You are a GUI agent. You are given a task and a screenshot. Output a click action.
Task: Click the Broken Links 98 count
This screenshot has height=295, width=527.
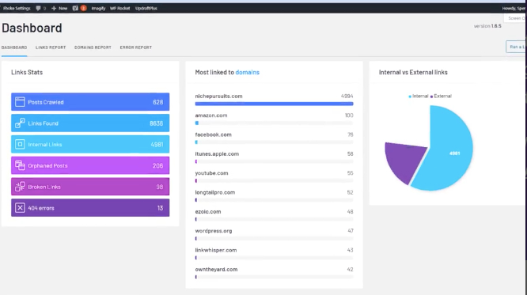[160, 187]
